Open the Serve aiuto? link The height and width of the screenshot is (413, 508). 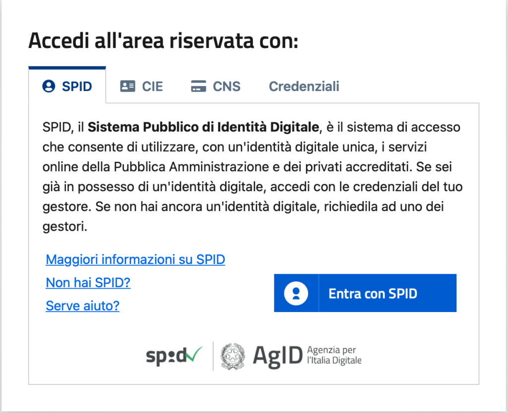(83, 306)
